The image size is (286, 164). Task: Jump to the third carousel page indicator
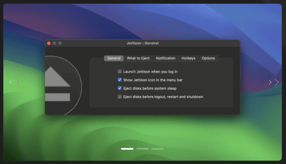157,149
